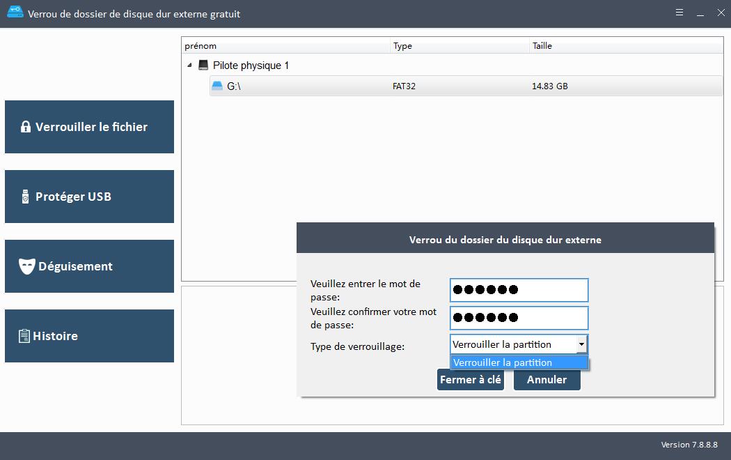Click the Veuillez confirmer votre mot de passe label
The width and height of the screenshot is (731, 460).
pos(373,319)
